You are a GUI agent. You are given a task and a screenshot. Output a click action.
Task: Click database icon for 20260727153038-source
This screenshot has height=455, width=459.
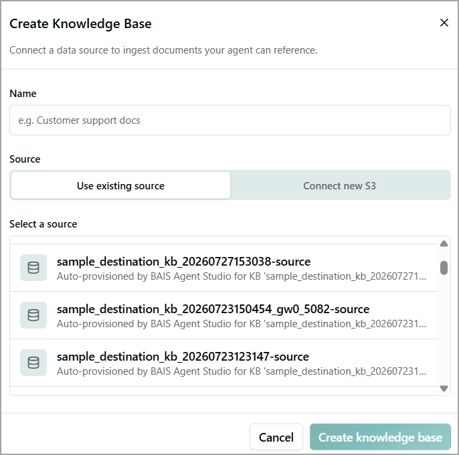(33, 268)
